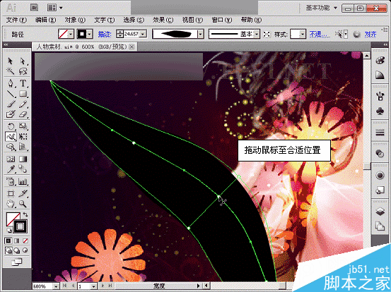
Task: Open Adobe Bridge via Br icon
Action: pos(34,8)
